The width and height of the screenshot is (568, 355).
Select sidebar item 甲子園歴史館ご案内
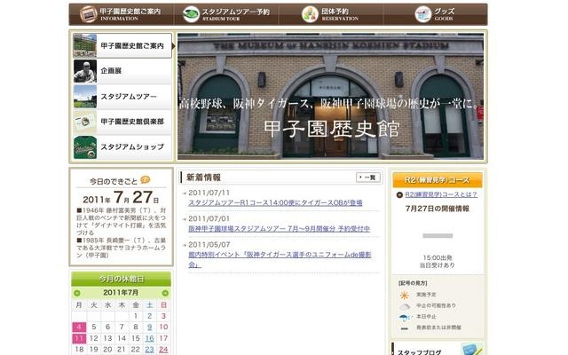(x=122, y=45)
